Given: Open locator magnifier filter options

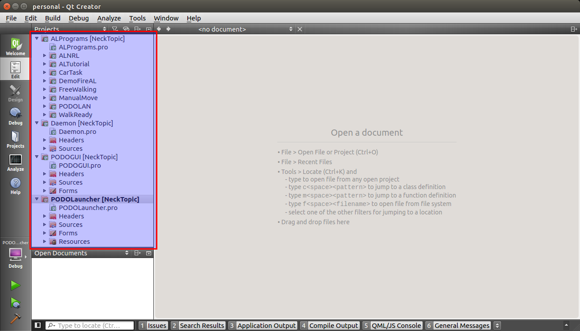Looking at the screenshot, I should [x=51, y=326].
